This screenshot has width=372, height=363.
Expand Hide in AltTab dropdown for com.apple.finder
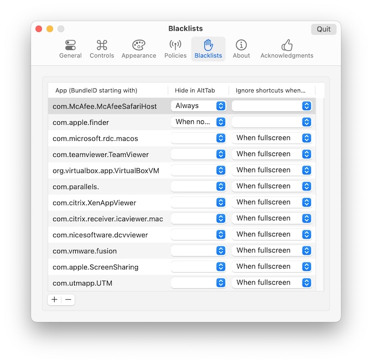[198, 122]
